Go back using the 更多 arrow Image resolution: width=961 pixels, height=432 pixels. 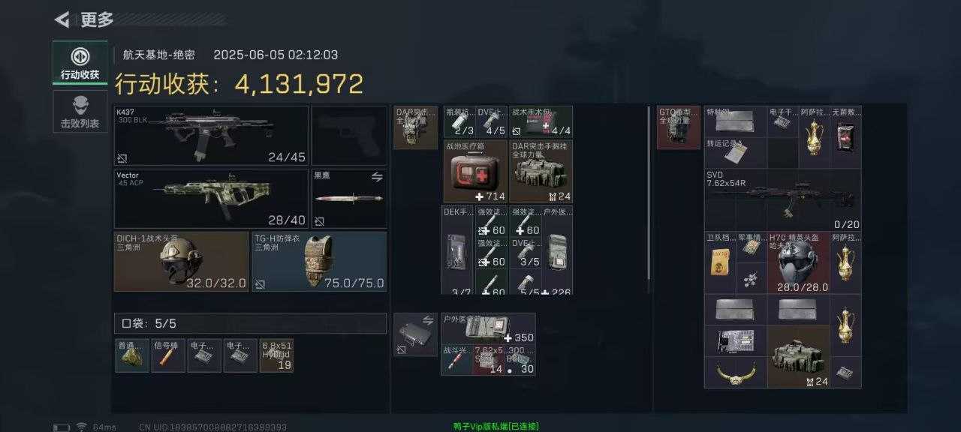62,19
